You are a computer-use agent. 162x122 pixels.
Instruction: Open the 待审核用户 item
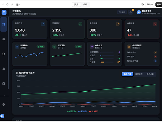click(142, 52)
